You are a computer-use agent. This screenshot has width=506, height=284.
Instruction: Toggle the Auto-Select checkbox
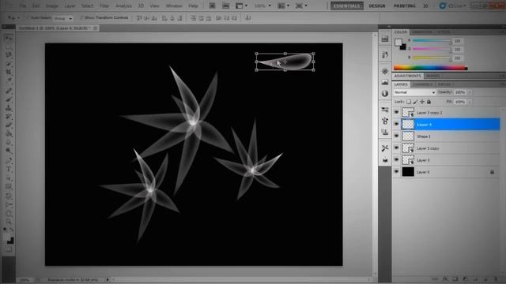pyautogui.click(x=28, y=17)
